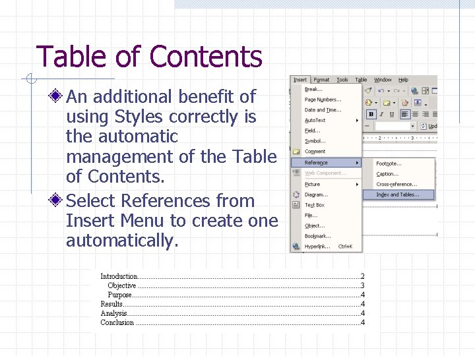Click the Update button icon in the toolbar

pyautogui.click(x=424, y=126)
